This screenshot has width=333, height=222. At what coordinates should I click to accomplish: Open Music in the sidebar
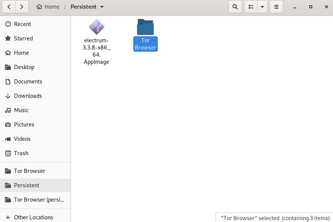[35, 110]
